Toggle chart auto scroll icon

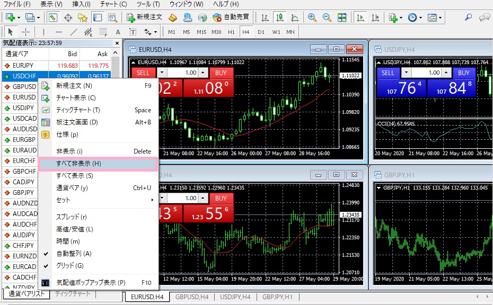pyautogui.click(x=360, y=17)
